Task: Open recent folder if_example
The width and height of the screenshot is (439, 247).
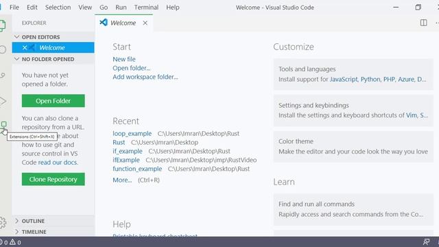Action: [128, 151]
